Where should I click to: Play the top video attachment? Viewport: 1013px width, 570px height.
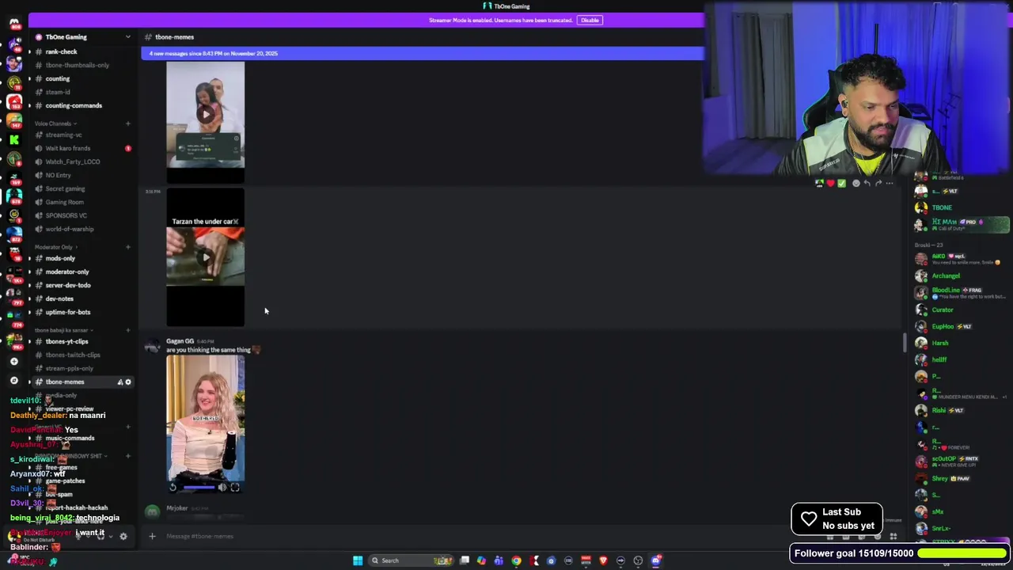click(205, 115)
